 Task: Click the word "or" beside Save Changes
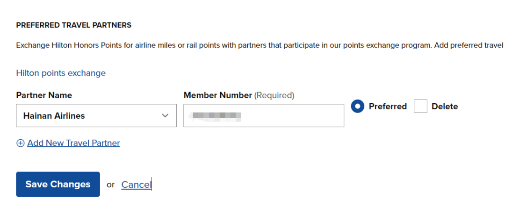[x=111, y=185]
